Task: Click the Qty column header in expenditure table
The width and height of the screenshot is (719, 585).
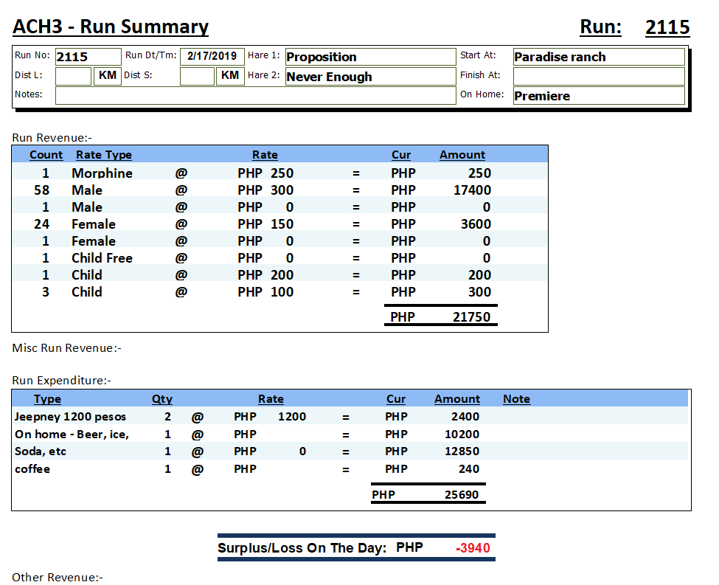Action: click(161, 399)
